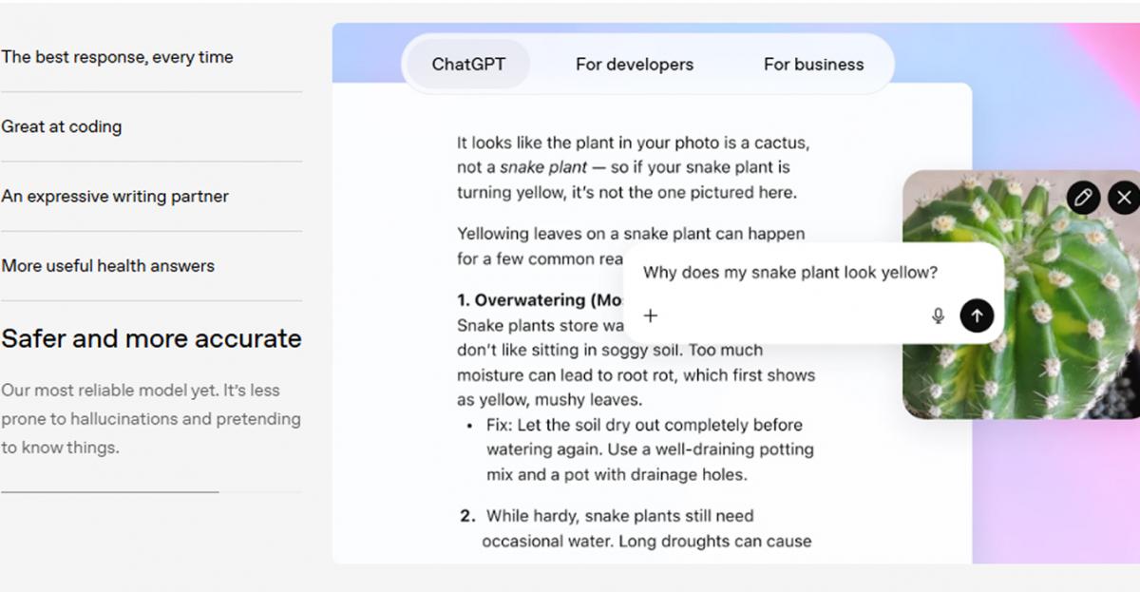This screenshot has width=1140, height=592.
Task: Open the "For developers" tab
Action: pos(635,65)
